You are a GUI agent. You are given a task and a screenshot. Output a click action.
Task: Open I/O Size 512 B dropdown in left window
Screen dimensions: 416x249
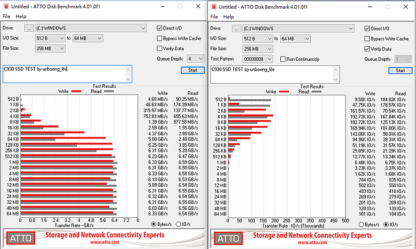50,39
